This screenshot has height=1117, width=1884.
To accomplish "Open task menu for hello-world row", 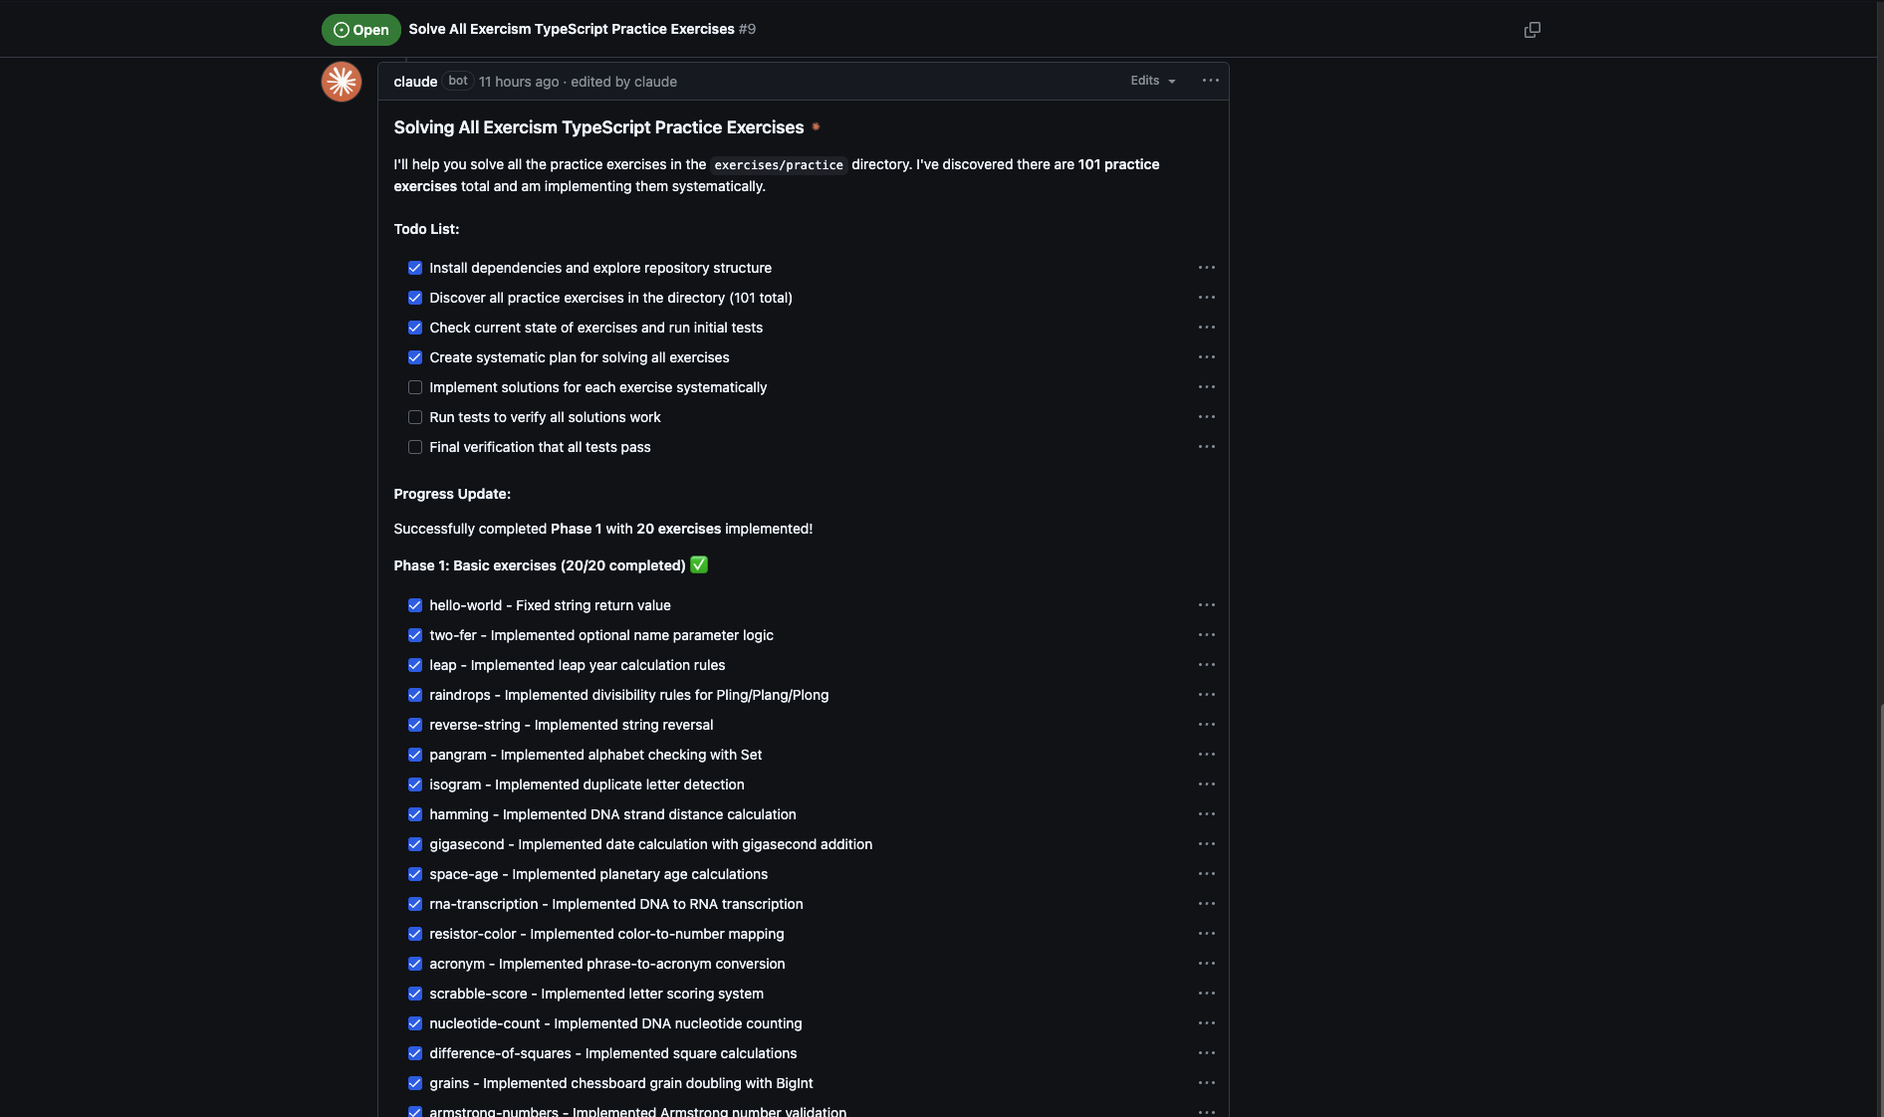I will pyautogui.click(x=1207, y=605).
